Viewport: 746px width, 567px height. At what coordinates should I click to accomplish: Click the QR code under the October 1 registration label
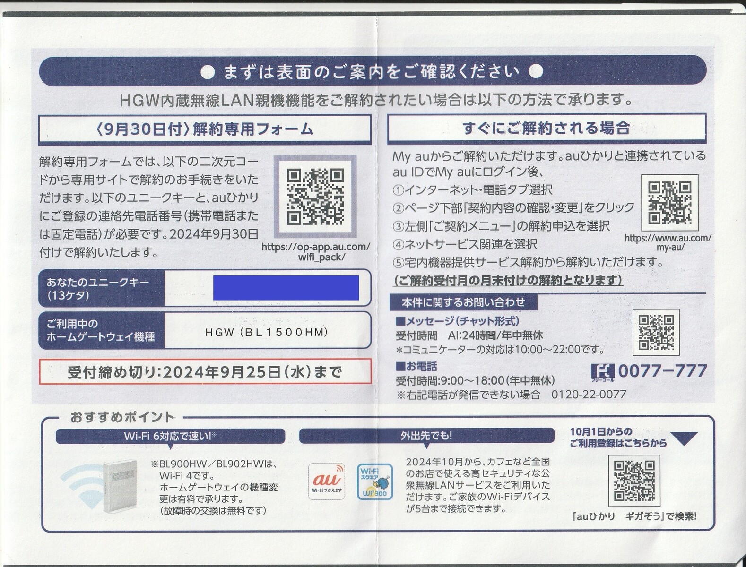[634, 481]
